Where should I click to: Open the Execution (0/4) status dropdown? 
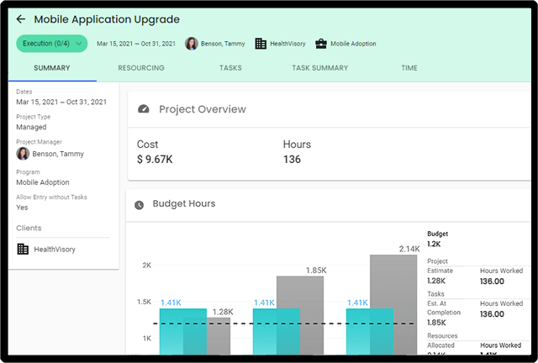point(52,44)
